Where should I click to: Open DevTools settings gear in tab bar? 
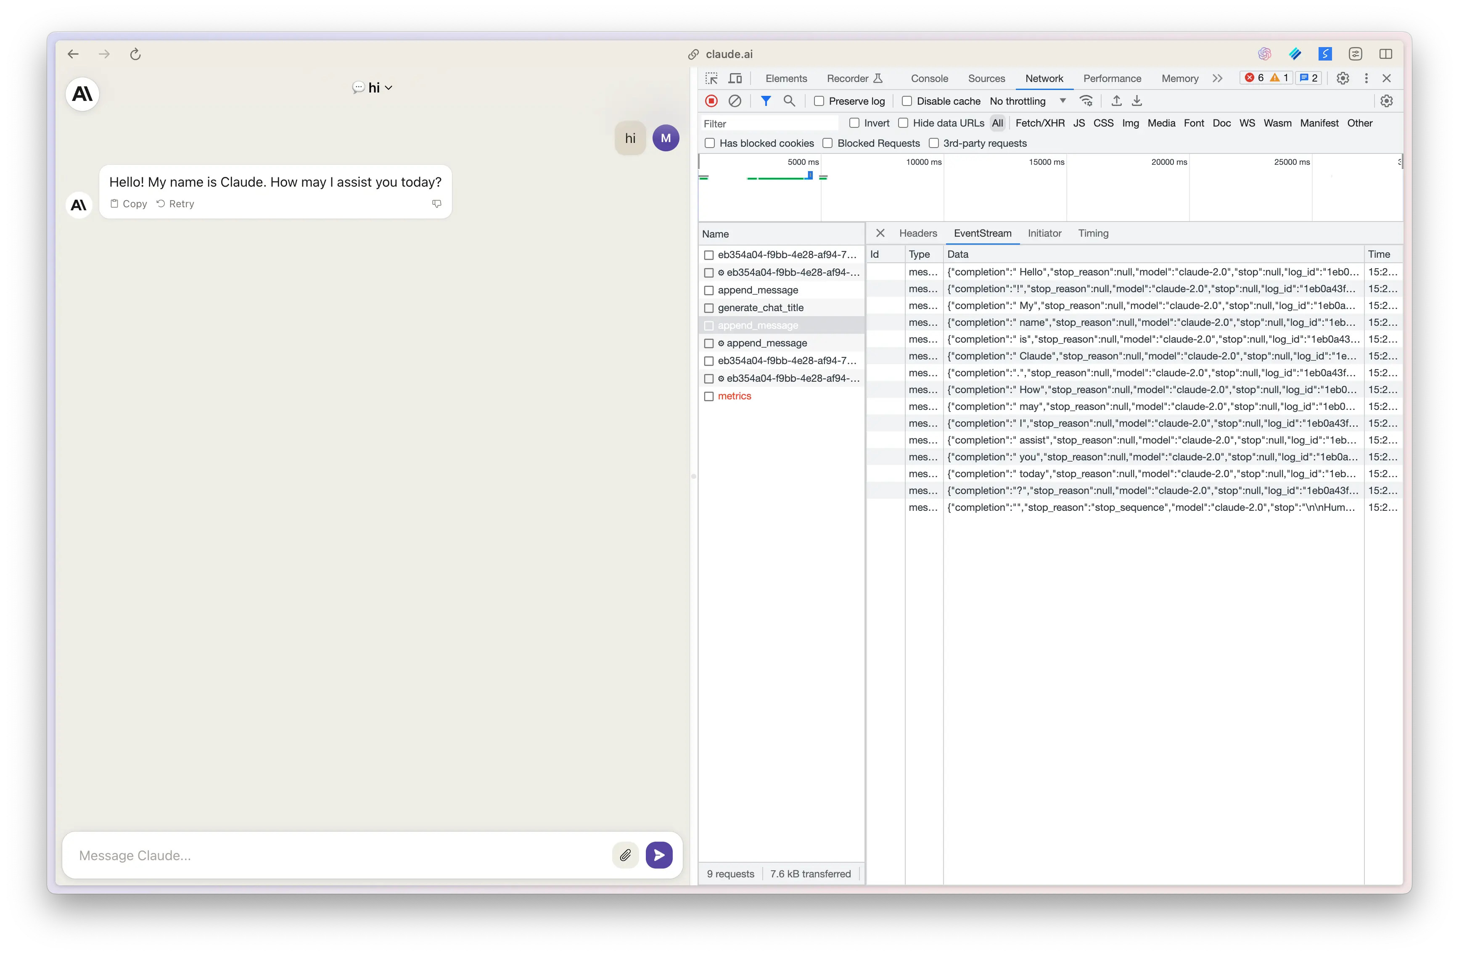click(x=1343, y=79)
